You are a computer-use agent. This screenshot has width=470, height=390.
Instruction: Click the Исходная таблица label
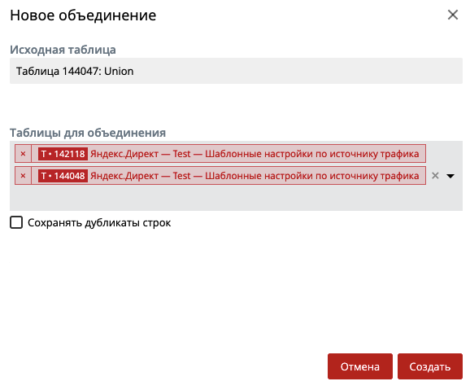(63, 50)
